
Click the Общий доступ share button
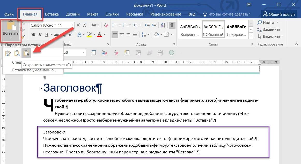click(x=279, y=14)
